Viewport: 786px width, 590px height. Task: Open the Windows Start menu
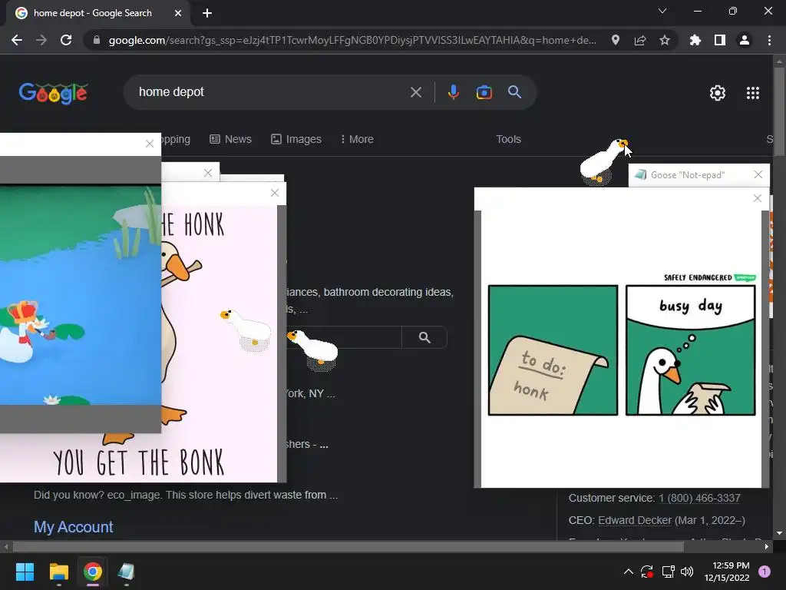[25, 572]
